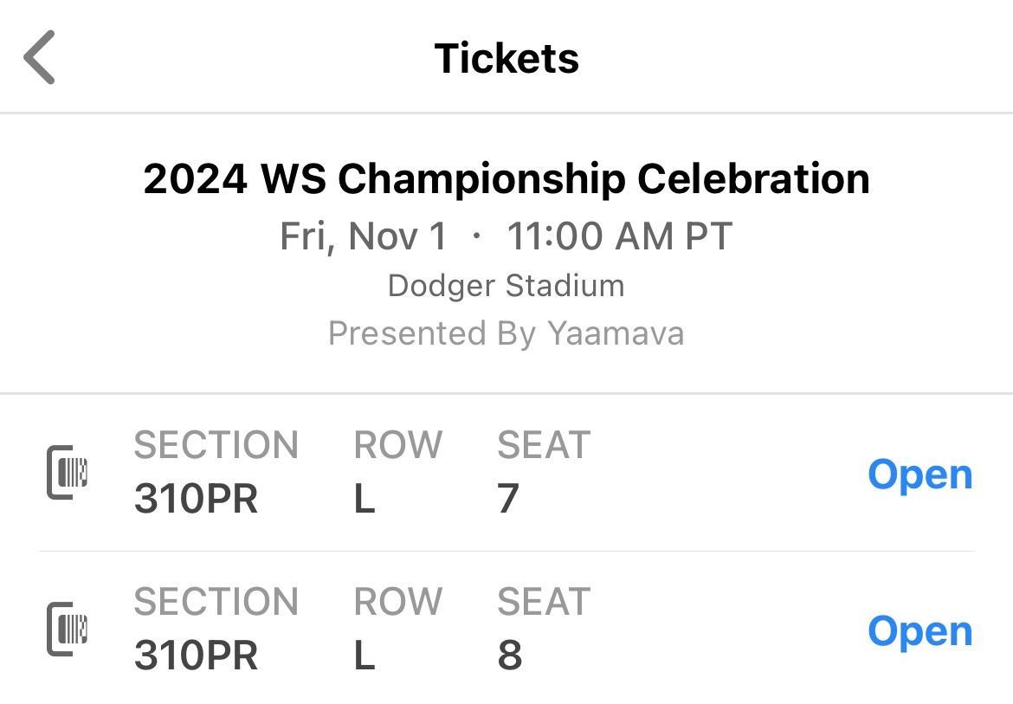Select the ROW label on the second ticket
The image size is (1013, 704).
397,601
